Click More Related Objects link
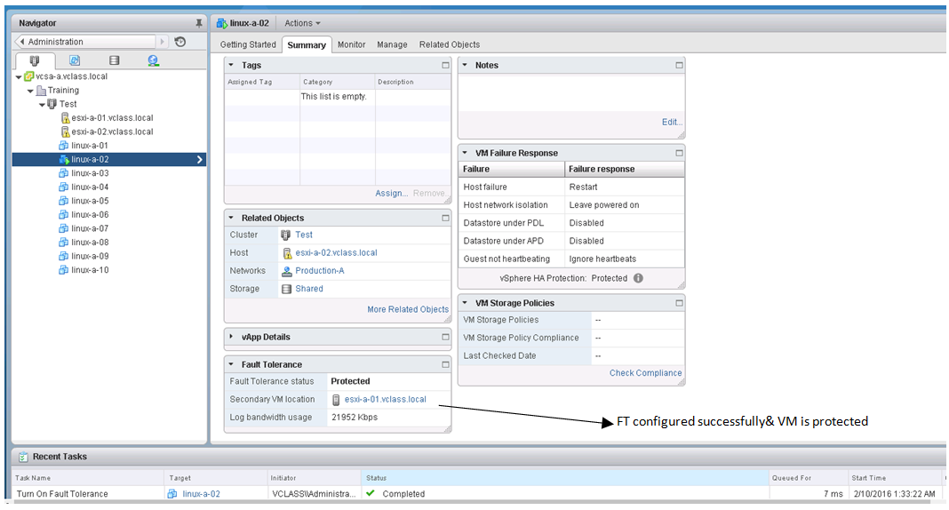949x510 pixels. (x=408, y=309)
